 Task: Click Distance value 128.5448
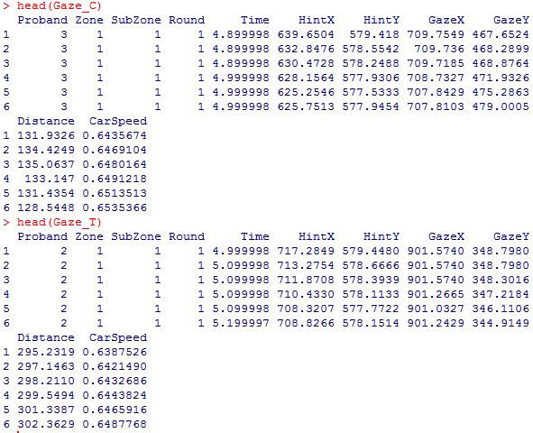(46, 207)
